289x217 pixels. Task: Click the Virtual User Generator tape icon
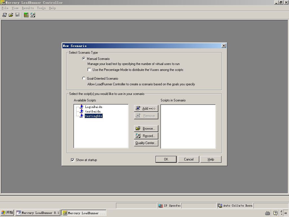coord(33,15)
